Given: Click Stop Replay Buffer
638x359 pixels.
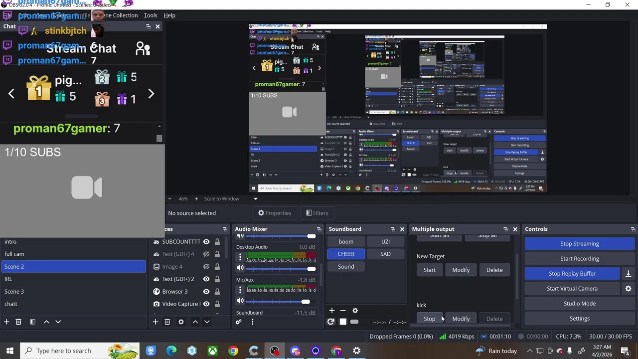Looking at the screenshot, I should pyautogui.click(x=572, y=274).
